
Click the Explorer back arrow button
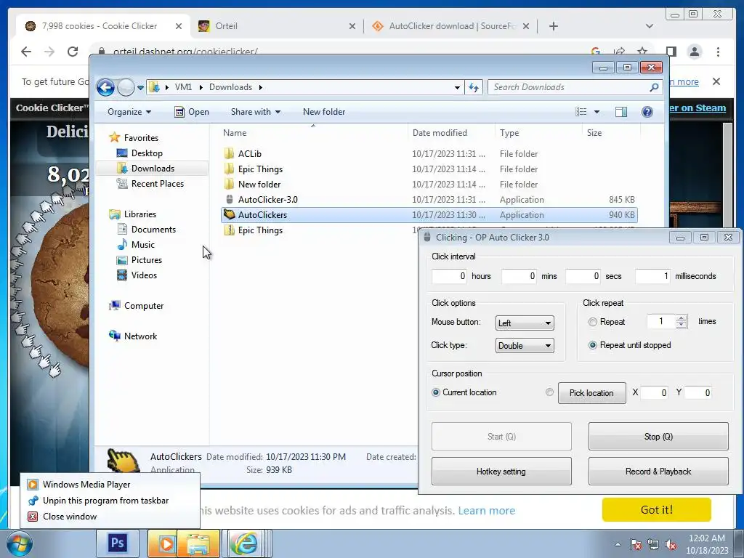point(105,87)
